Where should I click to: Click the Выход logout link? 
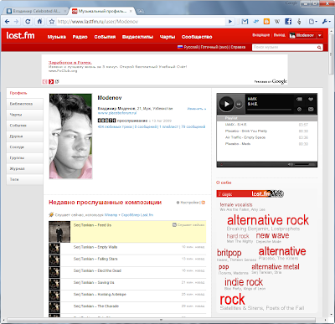click(x=279, y=35)
